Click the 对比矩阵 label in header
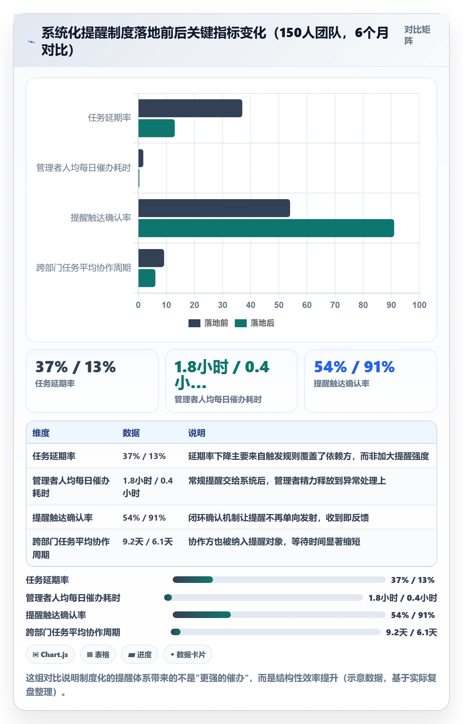Image resolution: width=463 pixels, height=724 pixels. [x=417, y=35]
